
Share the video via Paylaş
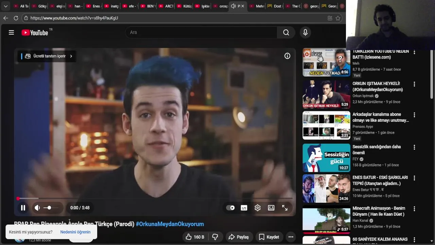[x=239, y=237]
